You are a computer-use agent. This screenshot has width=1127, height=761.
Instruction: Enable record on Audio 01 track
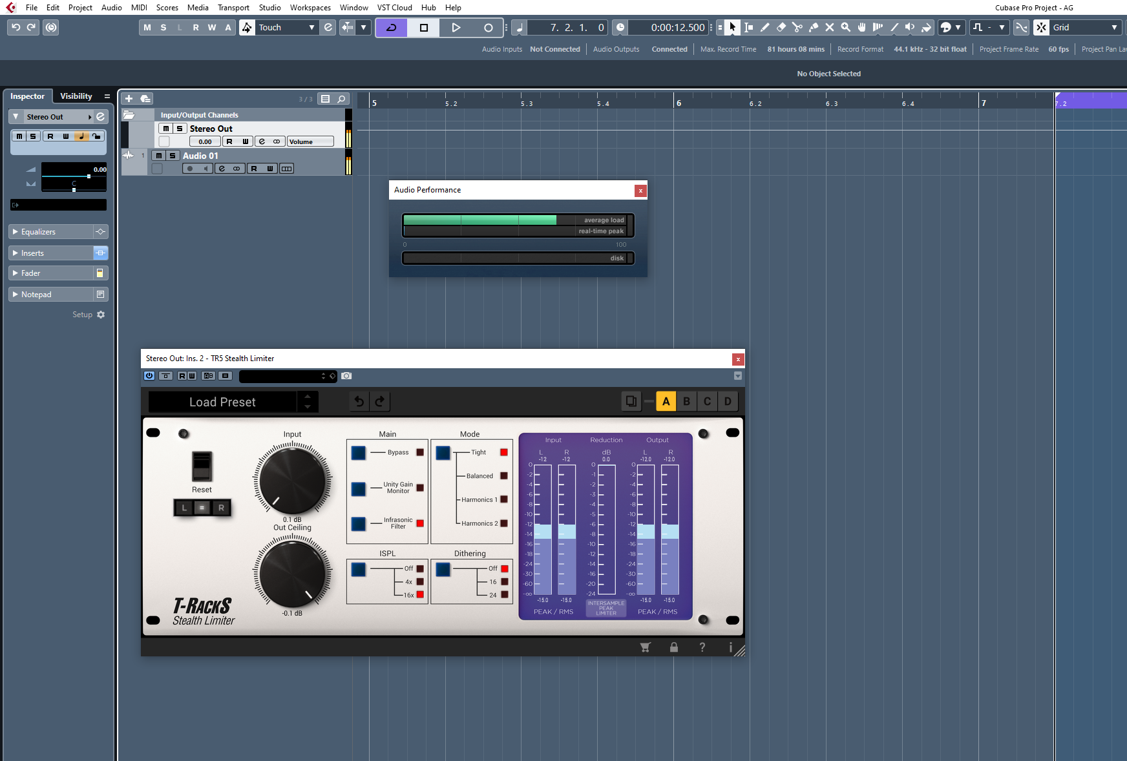click(x=190, y=169)
